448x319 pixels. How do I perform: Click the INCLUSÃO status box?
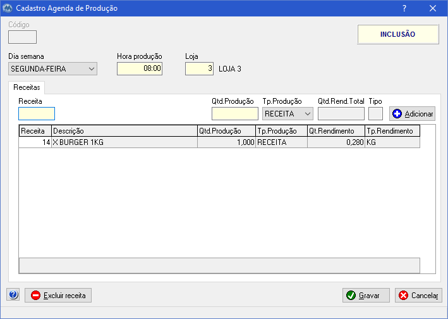pyautogui.click(x=397, y=34)
